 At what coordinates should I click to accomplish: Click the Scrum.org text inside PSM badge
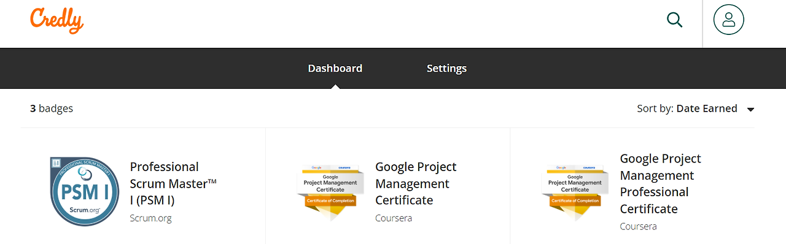[84, 210]
